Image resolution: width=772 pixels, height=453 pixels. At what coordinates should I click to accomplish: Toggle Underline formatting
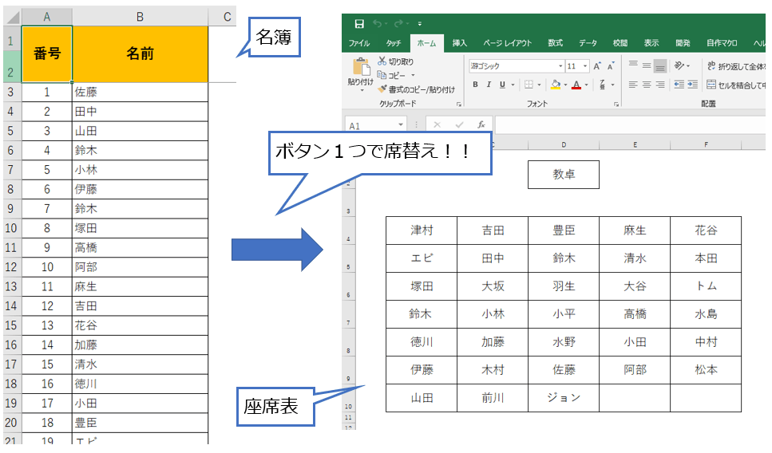coord(502,85)
